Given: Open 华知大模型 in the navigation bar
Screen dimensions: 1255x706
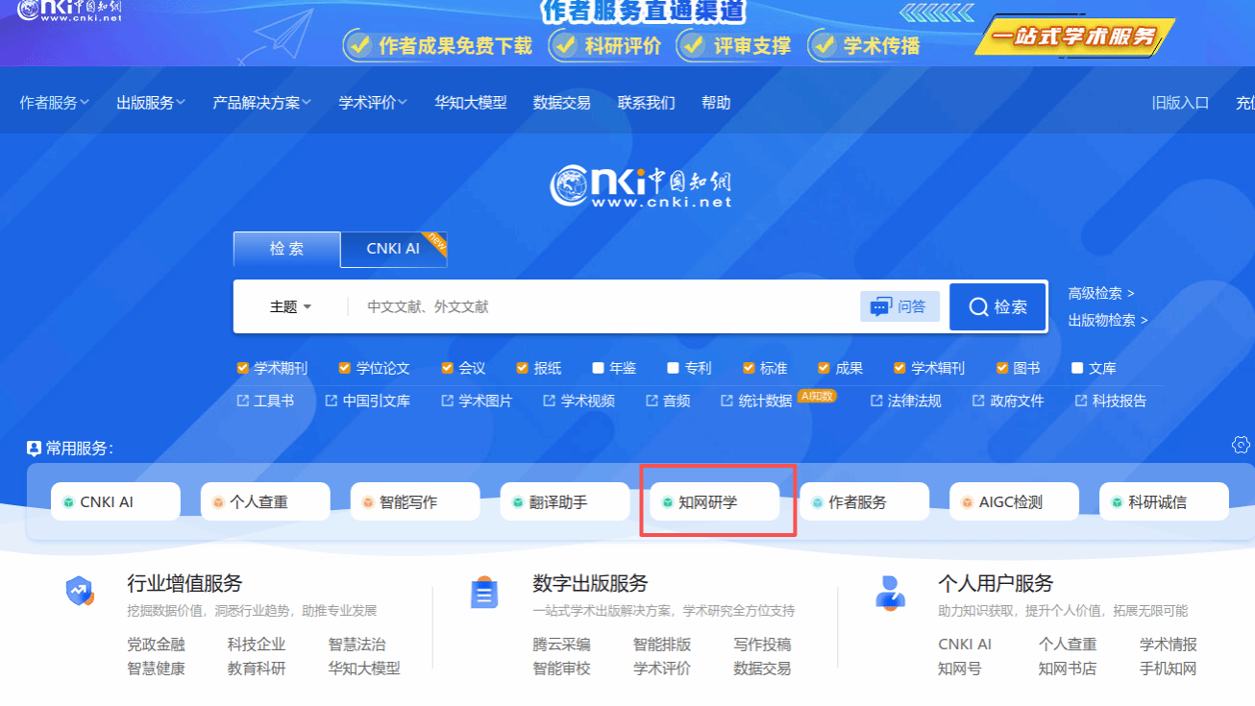Looking at the screenshot, I should pos(470,103).
